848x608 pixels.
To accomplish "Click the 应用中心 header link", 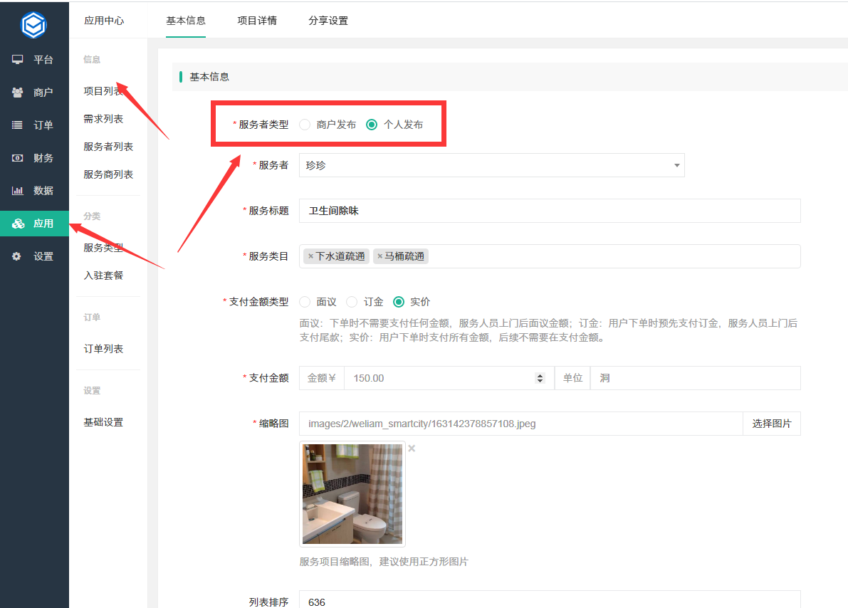I will click(104, 21).
